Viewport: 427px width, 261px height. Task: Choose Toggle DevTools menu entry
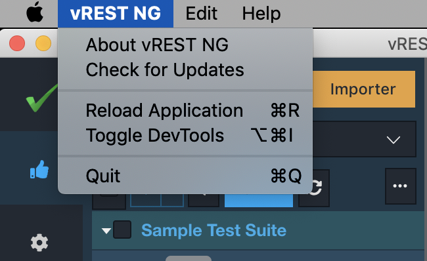tap(185, 135)
